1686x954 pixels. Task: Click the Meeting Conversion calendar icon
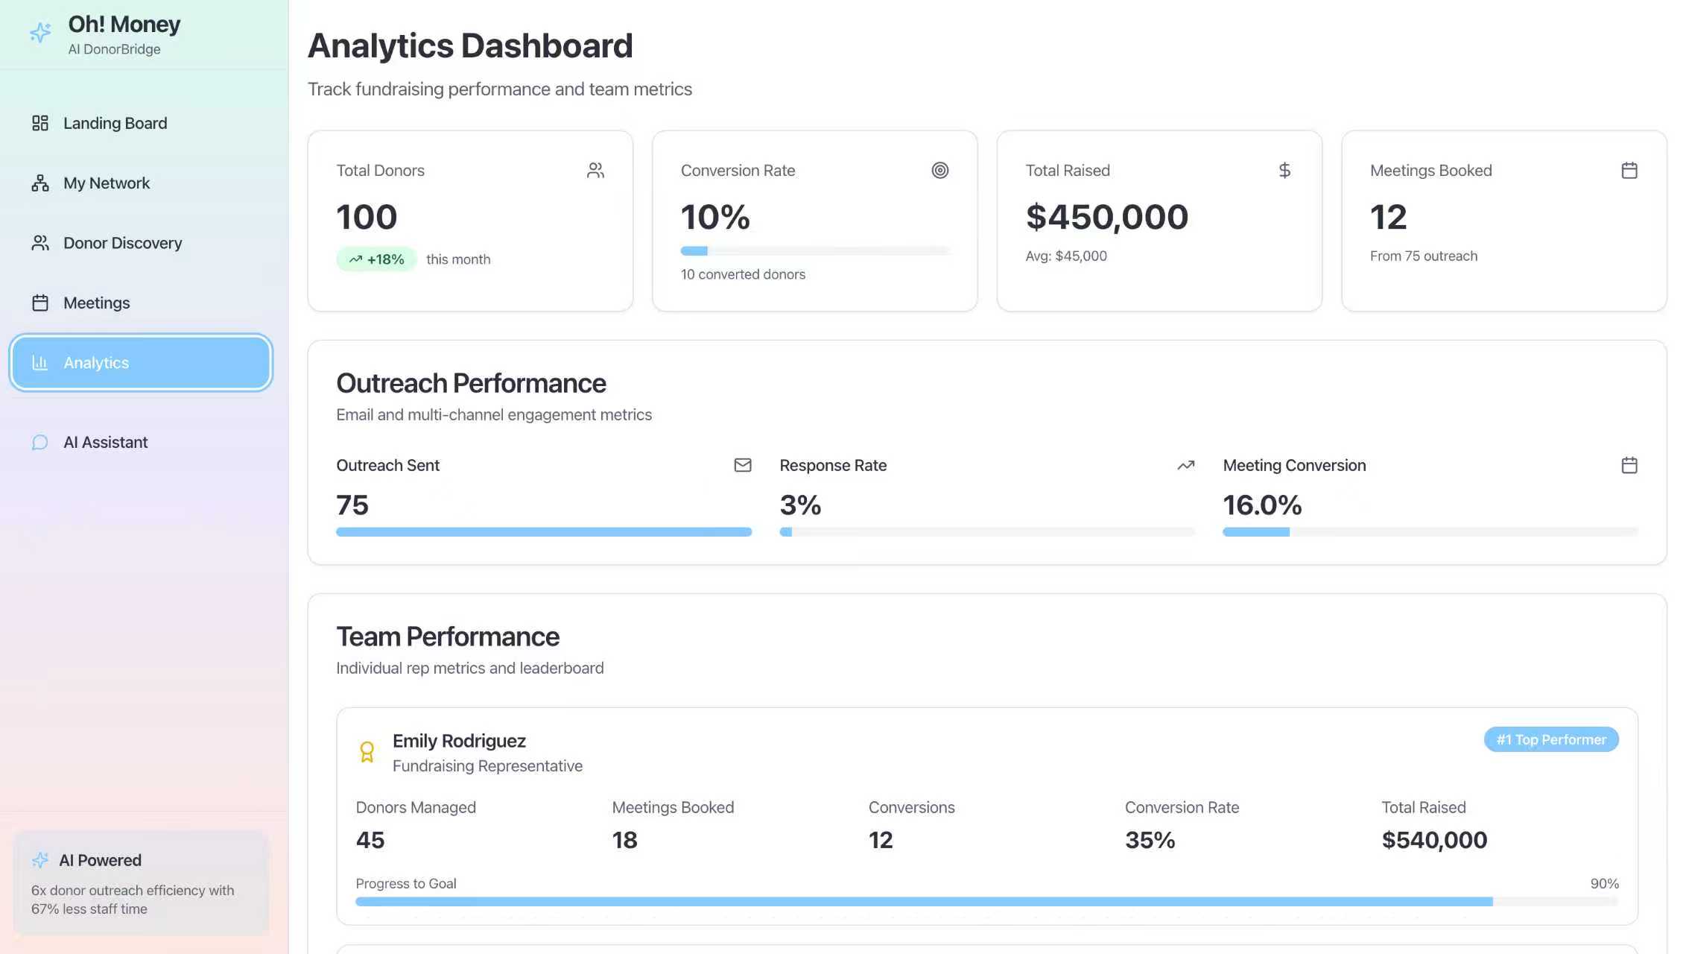1629,465
